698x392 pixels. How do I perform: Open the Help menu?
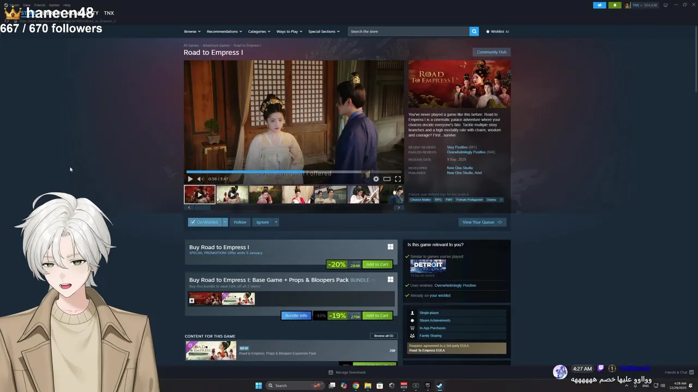[67, 5]
